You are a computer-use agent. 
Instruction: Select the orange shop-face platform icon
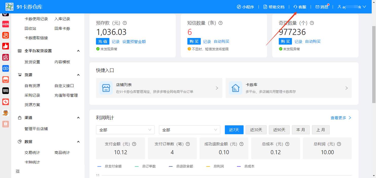pyautogui.click(x=6, y=80)
